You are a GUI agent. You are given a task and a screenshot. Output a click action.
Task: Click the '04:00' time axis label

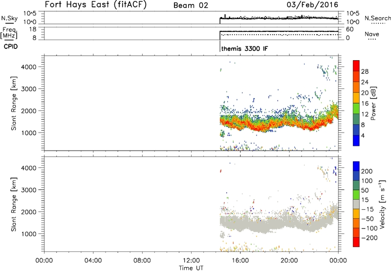93,261
